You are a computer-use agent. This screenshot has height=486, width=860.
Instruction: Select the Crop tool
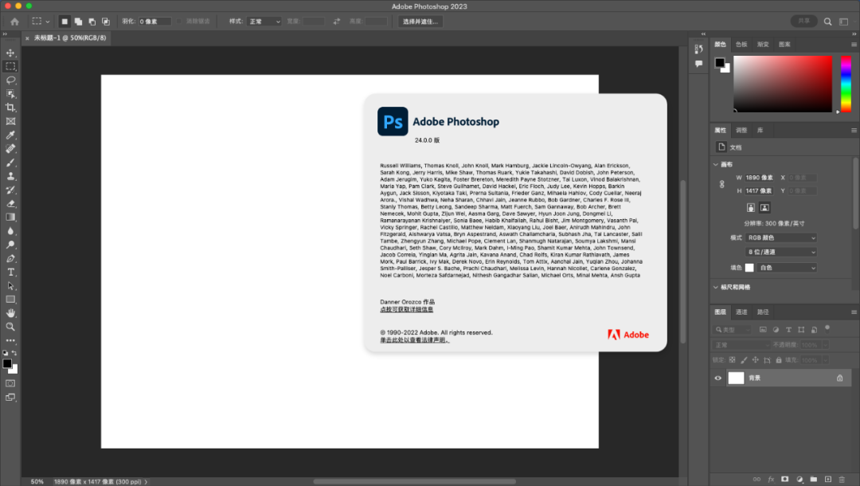[10, 108]
